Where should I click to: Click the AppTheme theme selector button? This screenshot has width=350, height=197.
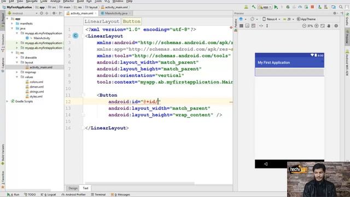(306, 19)
